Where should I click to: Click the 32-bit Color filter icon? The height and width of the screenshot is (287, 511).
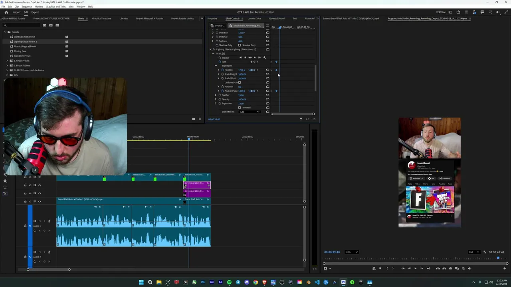coord(51,25)
